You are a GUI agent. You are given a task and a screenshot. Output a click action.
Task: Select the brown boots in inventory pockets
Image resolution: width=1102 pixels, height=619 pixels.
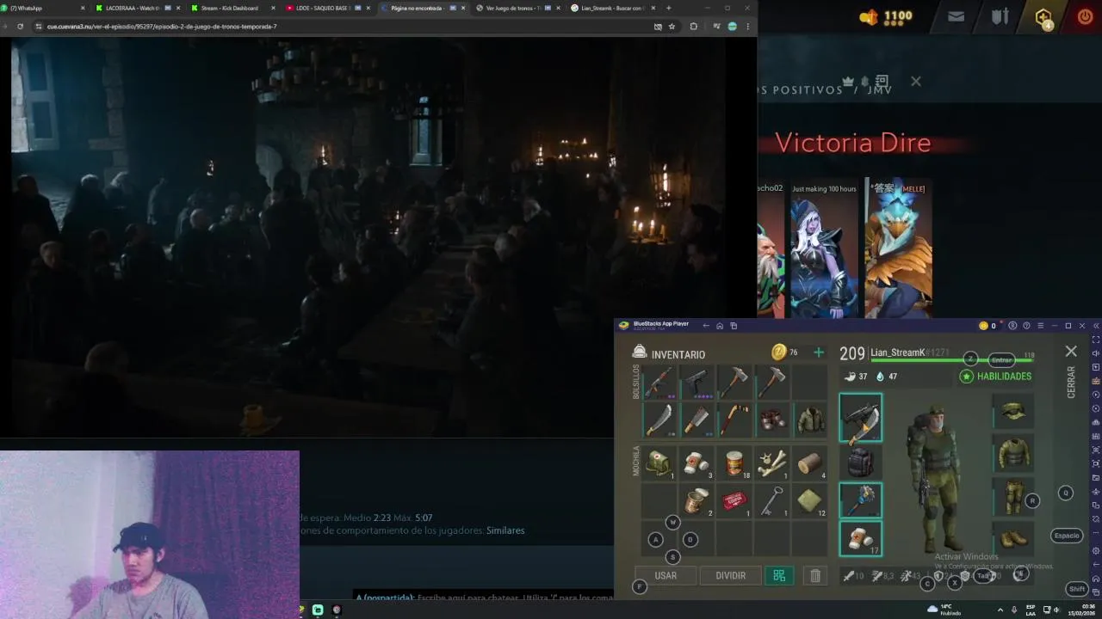(x=772, y=420)
